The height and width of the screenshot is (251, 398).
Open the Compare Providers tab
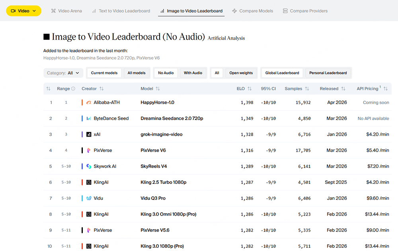tap(305, 11)
